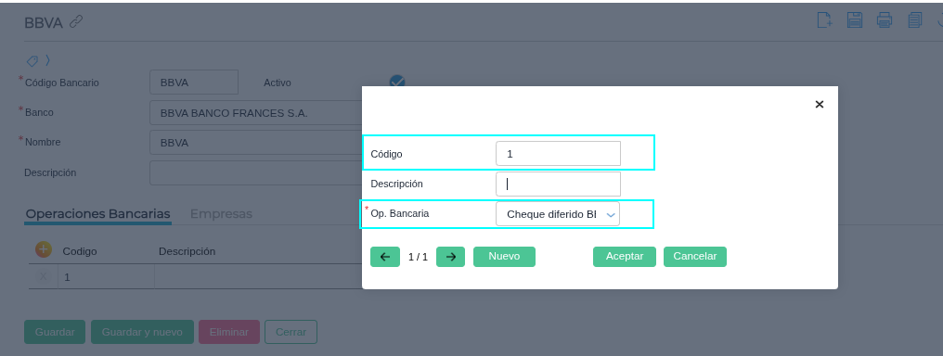
Task: Expand the chevron next to the tag icon
Action: tap(47, 60)
